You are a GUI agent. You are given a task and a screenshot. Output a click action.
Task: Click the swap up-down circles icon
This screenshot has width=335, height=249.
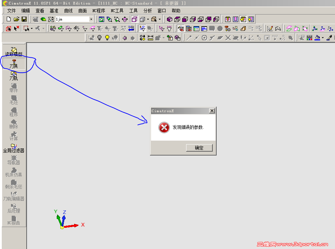[x=143, y=38]
